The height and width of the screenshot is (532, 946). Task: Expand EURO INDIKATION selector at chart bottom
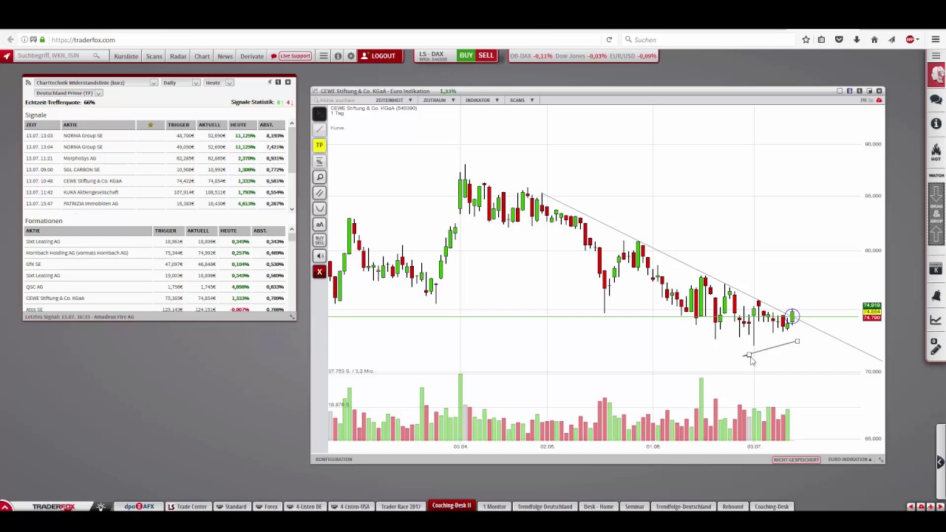(x=850, y=460)
